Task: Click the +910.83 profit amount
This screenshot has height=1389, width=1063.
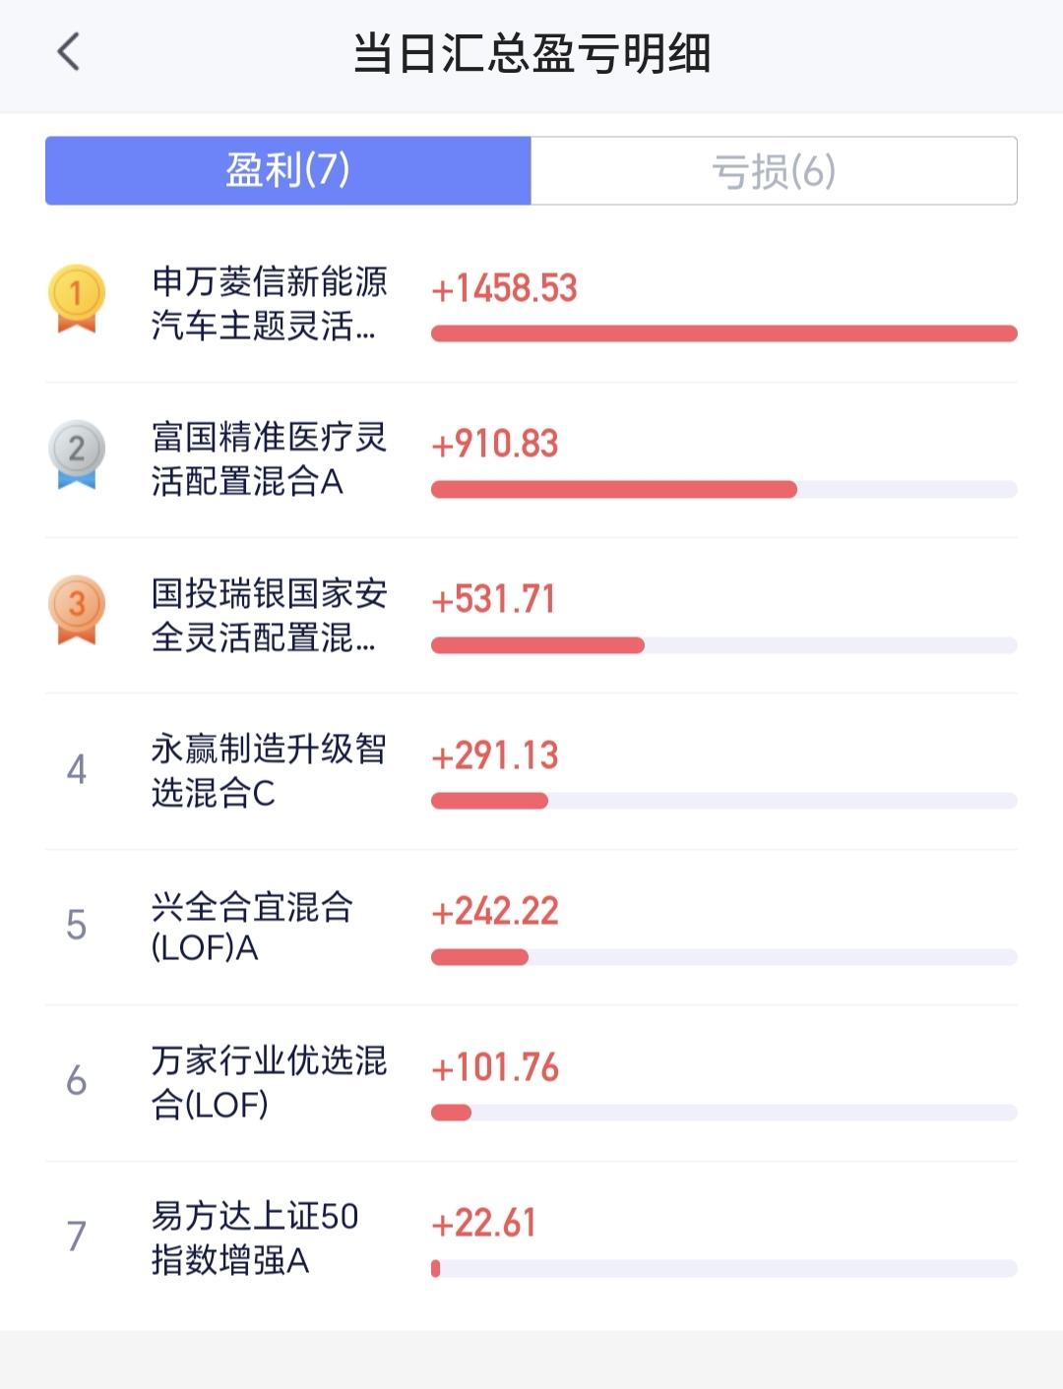Action: pyautogui.click(x=495, y=444)
